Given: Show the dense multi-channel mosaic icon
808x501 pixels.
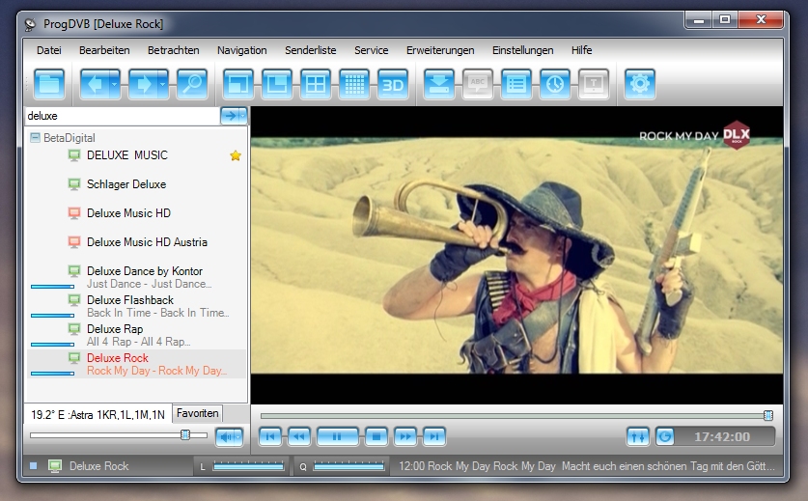Looking at the screenshot, I should tap(354, 84).
